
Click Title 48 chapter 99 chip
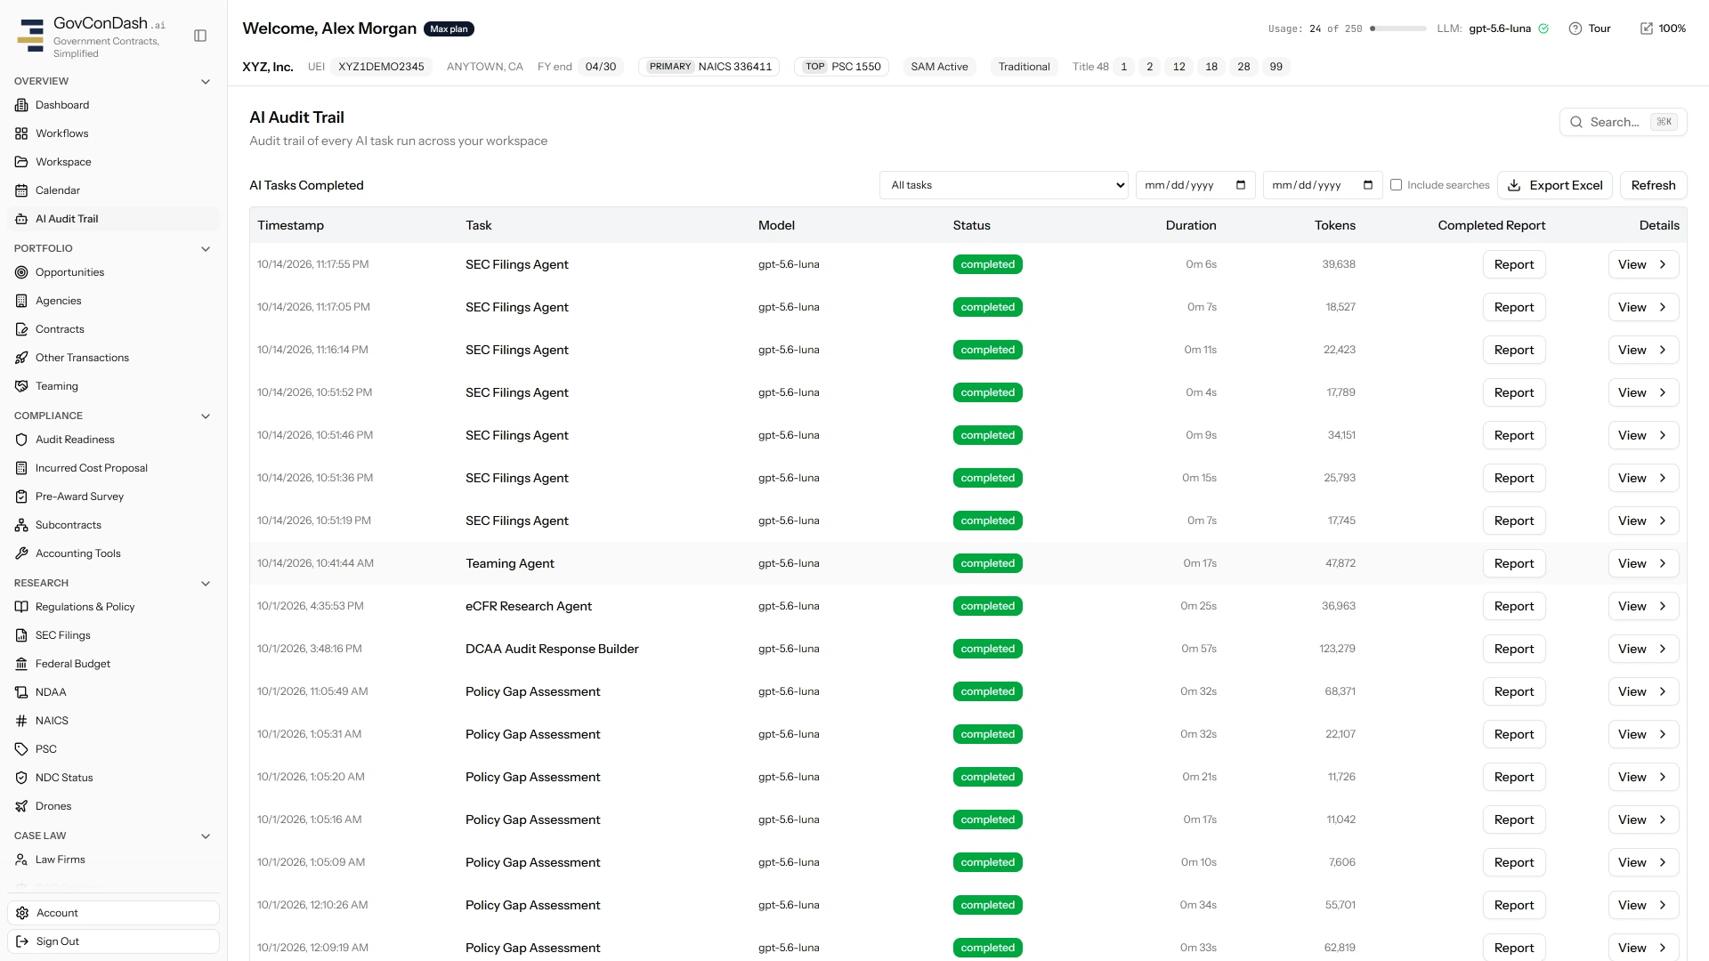click(x=1276, y=67)
